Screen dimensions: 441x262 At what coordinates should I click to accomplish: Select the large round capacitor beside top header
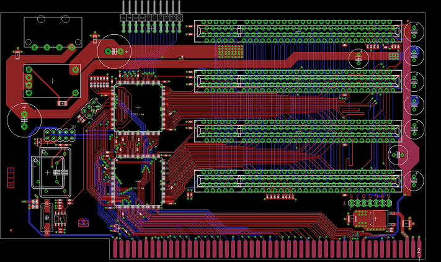(x=114, y=51)
